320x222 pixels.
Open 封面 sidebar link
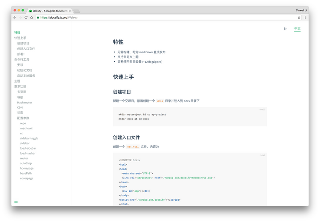[20, 113]
